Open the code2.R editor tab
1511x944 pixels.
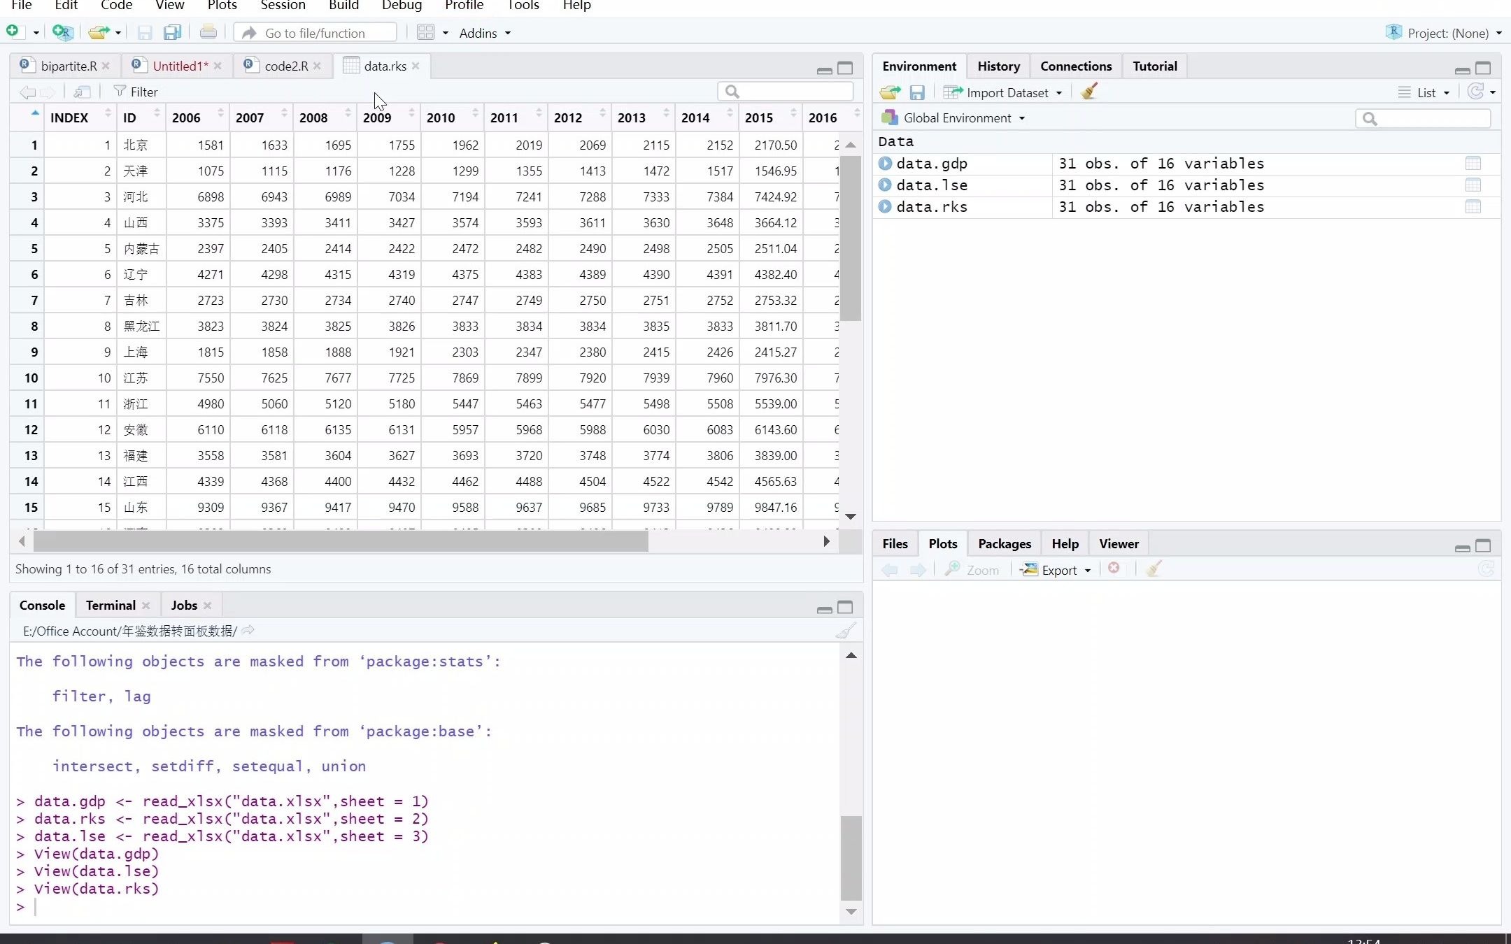tap(285, 66)
